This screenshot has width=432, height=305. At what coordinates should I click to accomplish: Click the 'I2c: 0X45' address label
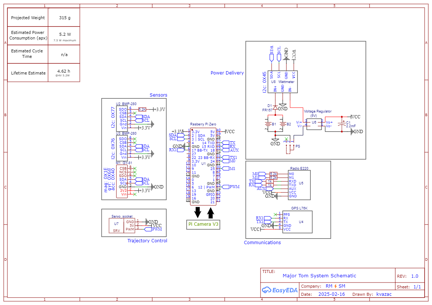pyautogui.click(x=265, y=82)
